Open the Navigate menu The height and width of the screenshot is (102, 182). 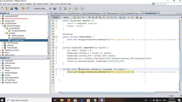coord(15,4)
